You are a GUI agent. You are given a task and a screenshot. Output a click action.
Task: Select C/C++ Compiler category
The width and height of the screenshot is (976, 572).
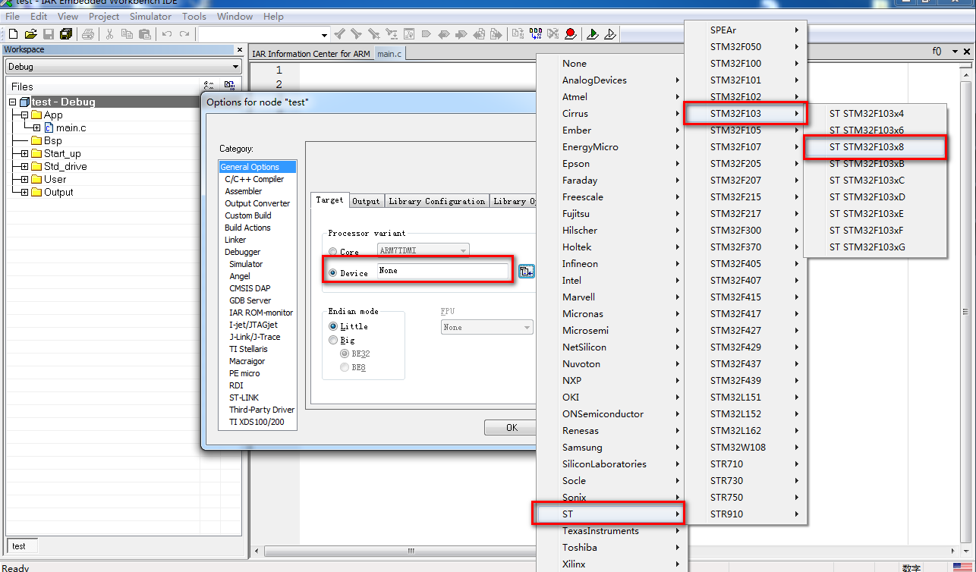(254, 179)
